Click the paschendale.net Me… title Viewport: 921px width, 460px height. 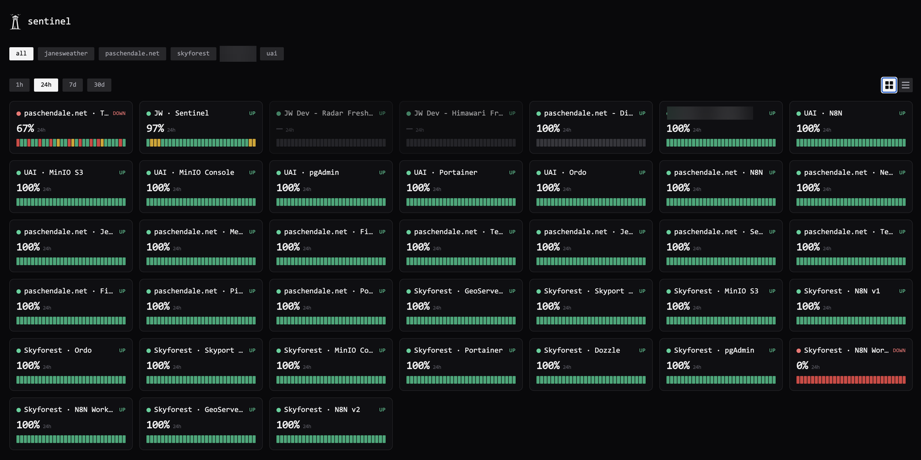click(199, 231)
